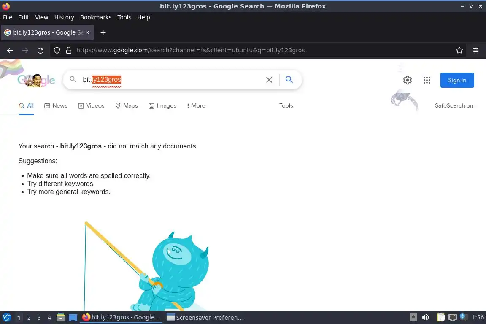Image resolution: width=486 pixels, height=324 pixels.
Task: Open the History menu
Action: tap(64, 17)
